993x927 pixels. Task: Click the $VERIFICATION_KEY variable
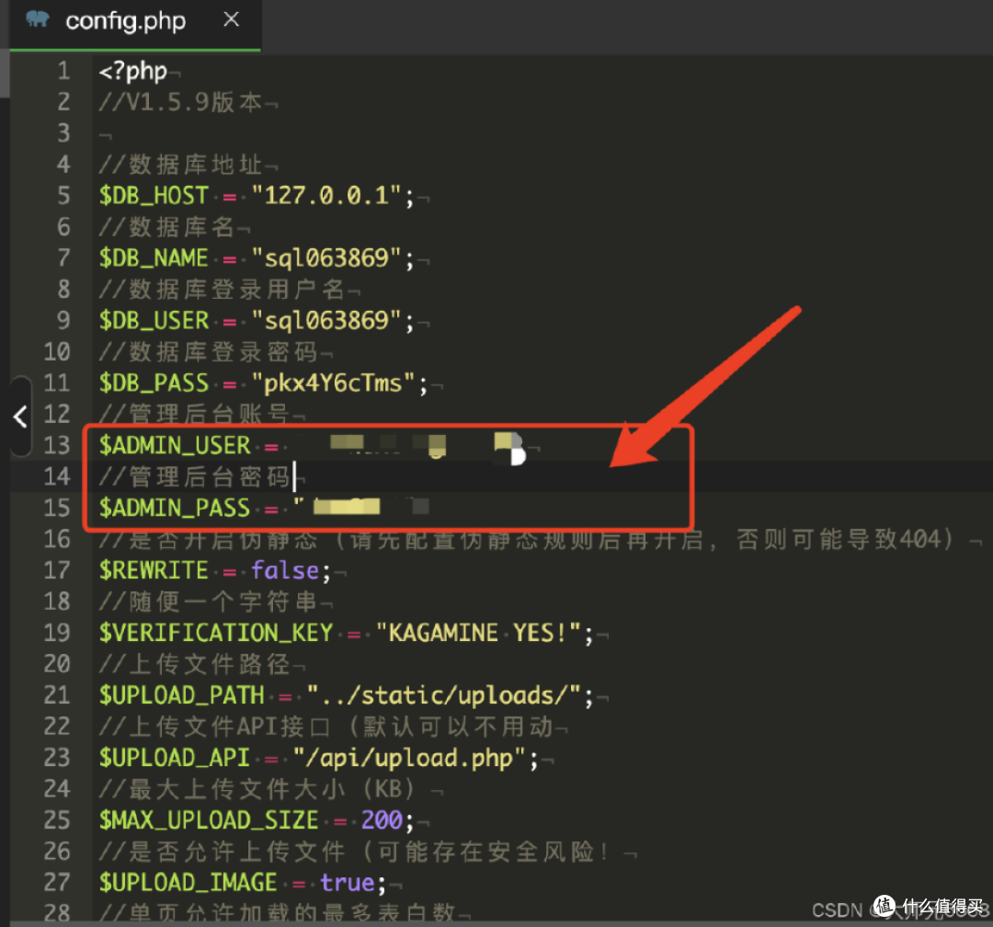(216, 633)
